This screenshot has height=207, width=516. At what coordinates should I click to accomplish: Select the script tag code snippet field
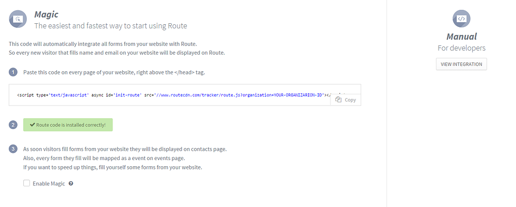point(185,95)
